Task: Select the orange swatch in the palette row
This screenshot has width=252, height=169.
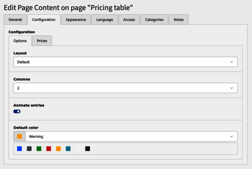Action: coord(59,148)
